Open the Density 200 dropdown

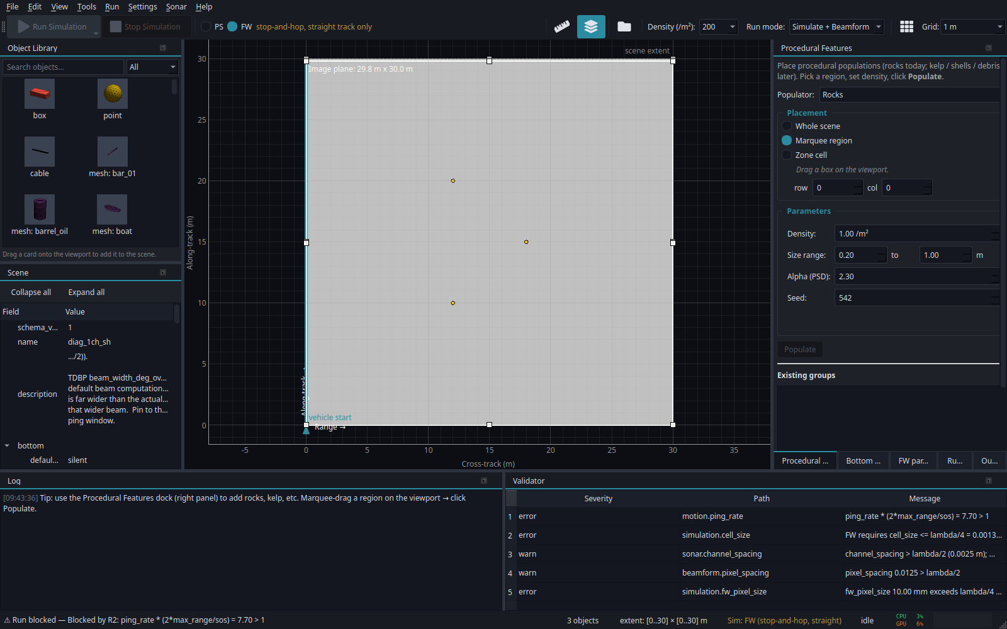coord(718,26)
